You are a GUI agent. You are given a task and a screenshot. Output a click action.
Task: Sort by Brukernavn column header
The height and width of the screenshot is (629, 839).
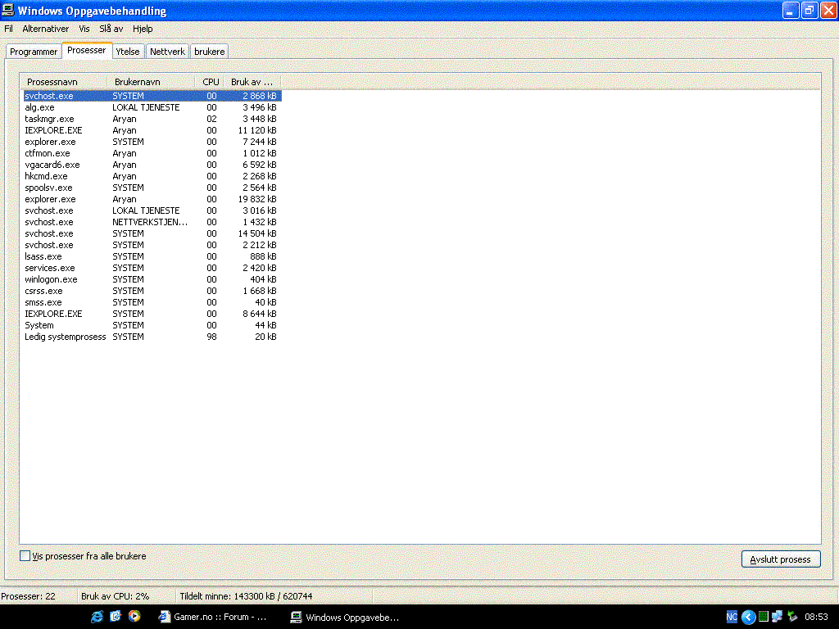tap(151, 82)
